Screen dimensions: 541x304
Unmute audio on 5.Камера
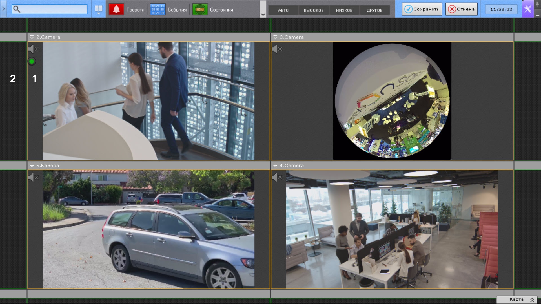click(x=34, y=177)
